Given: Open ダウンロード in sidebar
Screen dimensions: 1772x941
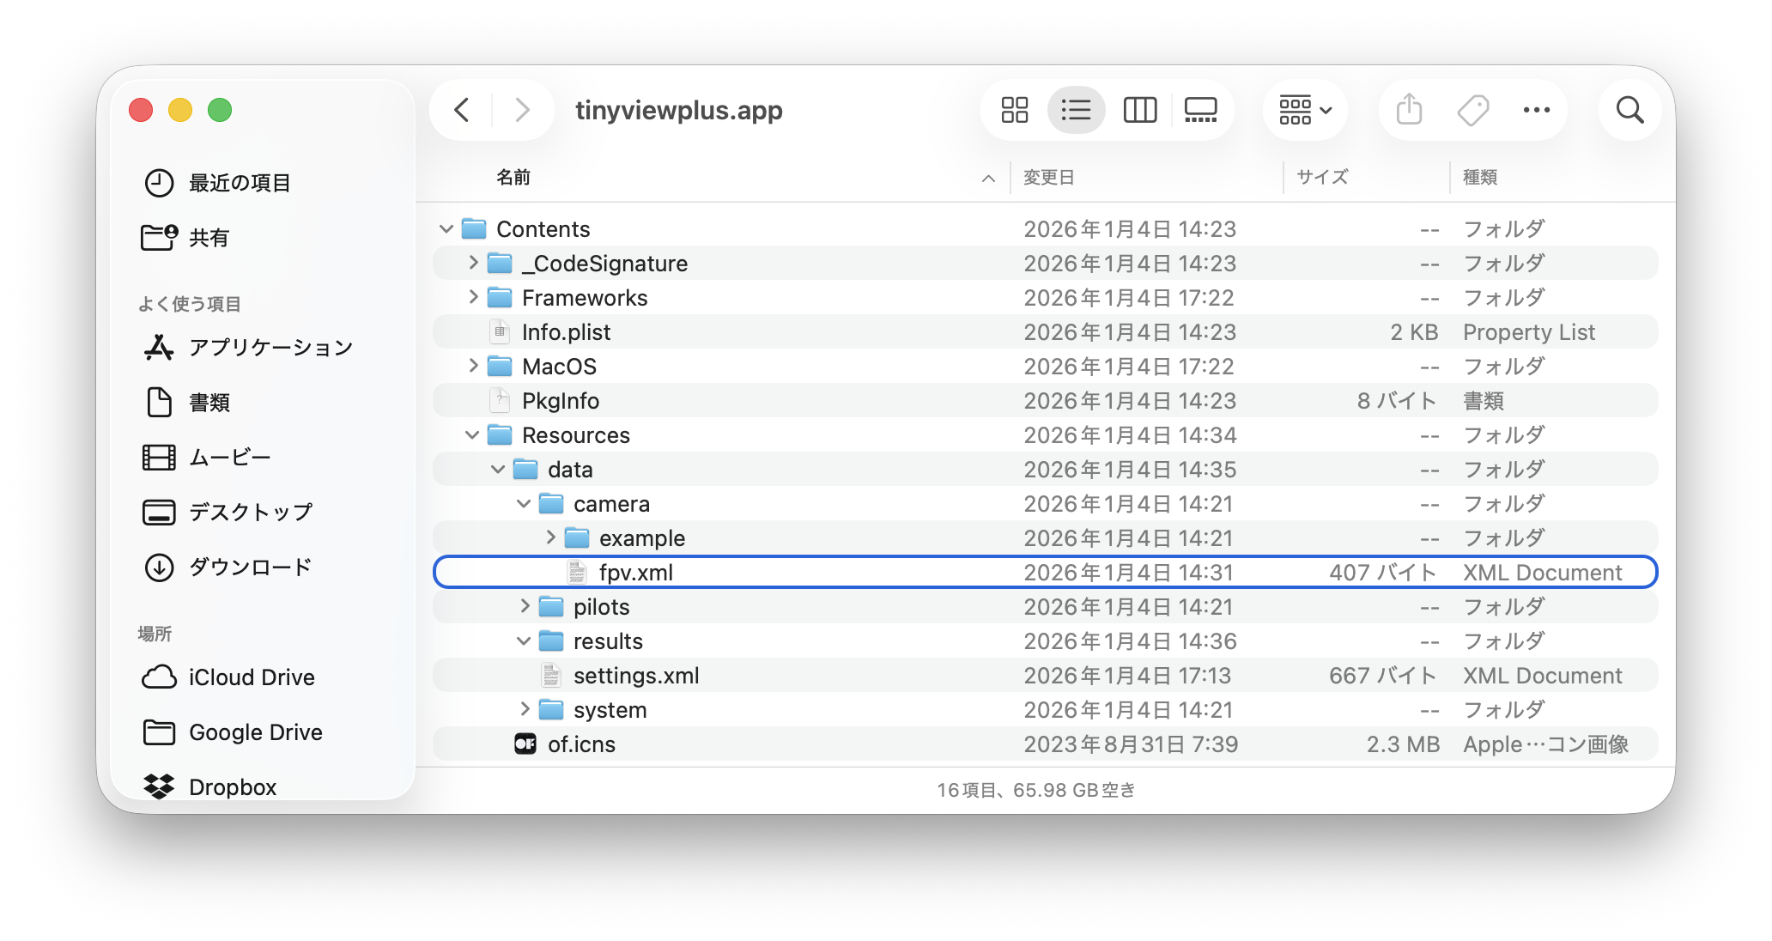Looking at the screenshot, I should pyautogui.click(x=249, y=568).
